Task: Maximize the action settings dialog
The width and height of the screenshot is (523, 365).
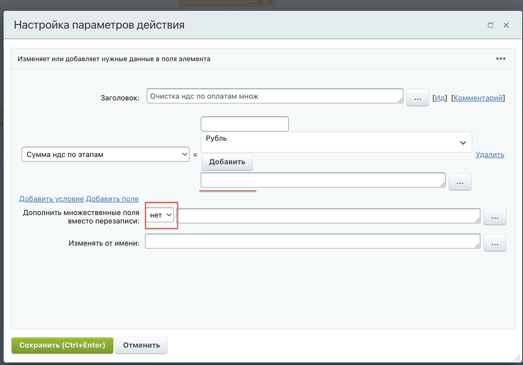Action: click(490, 25)
